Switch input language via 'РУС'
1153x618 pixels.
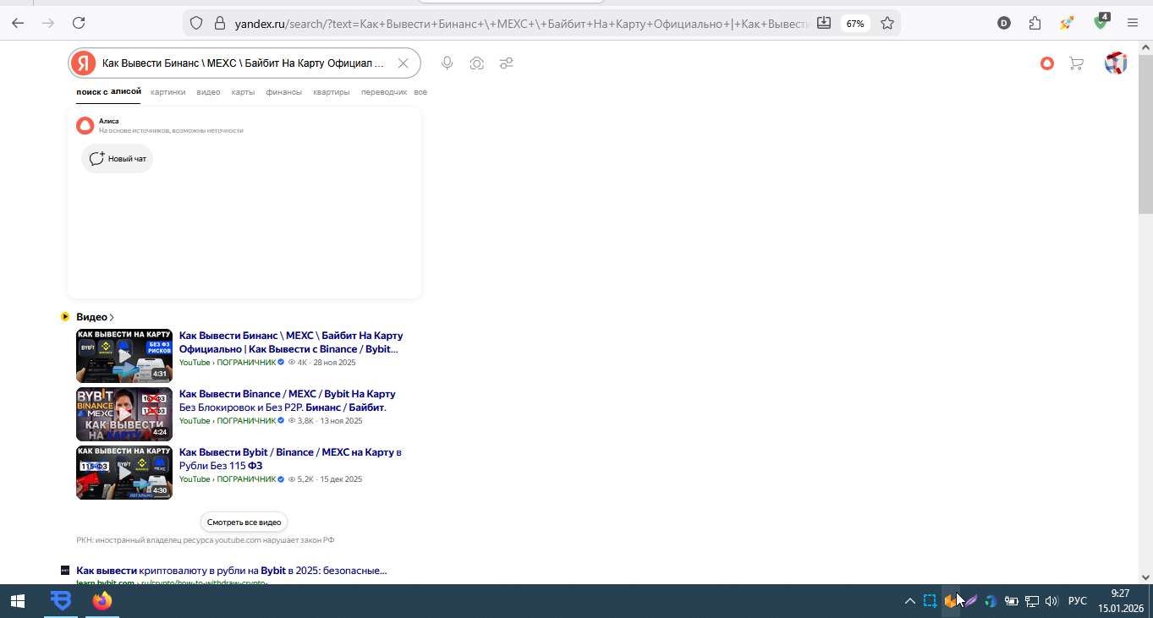pos(1078,601)
